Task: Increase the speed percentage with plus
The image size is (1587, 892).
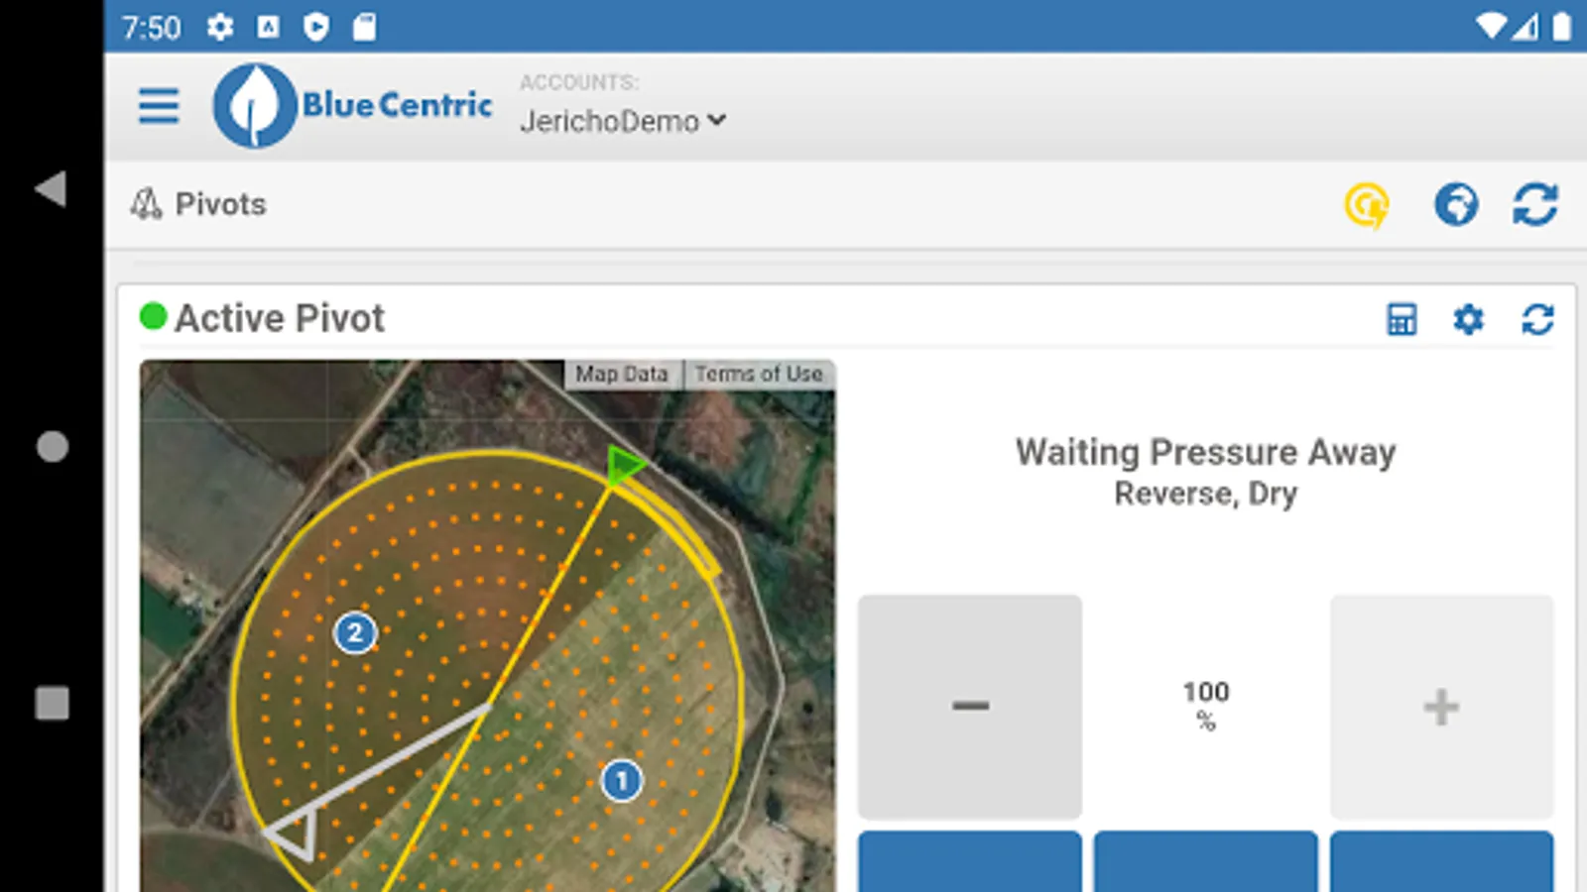Action: [1441, 707]
